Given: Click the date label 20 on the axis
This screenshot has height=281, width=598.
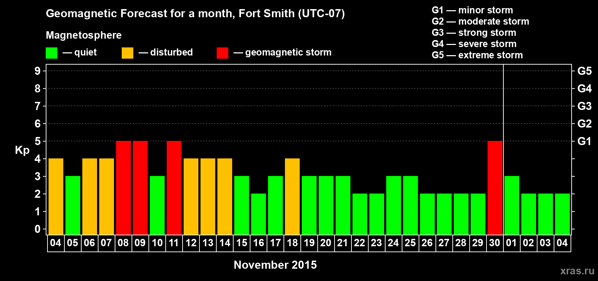Looking at the screenshot, I should (326, 243).
